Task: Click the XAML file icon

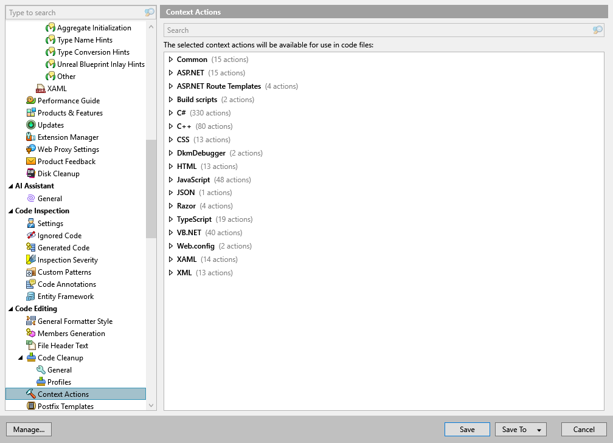Action: (41, 89)
